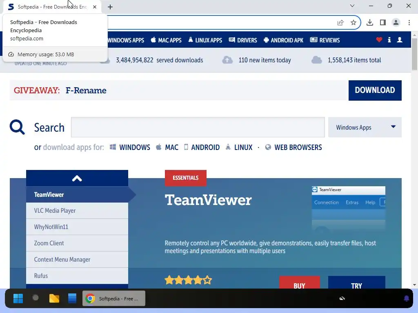The height and width of the screenshot is (313, 418).
Task: Click the user account icon in Softpedia header
Action: (x=400, y=40)
